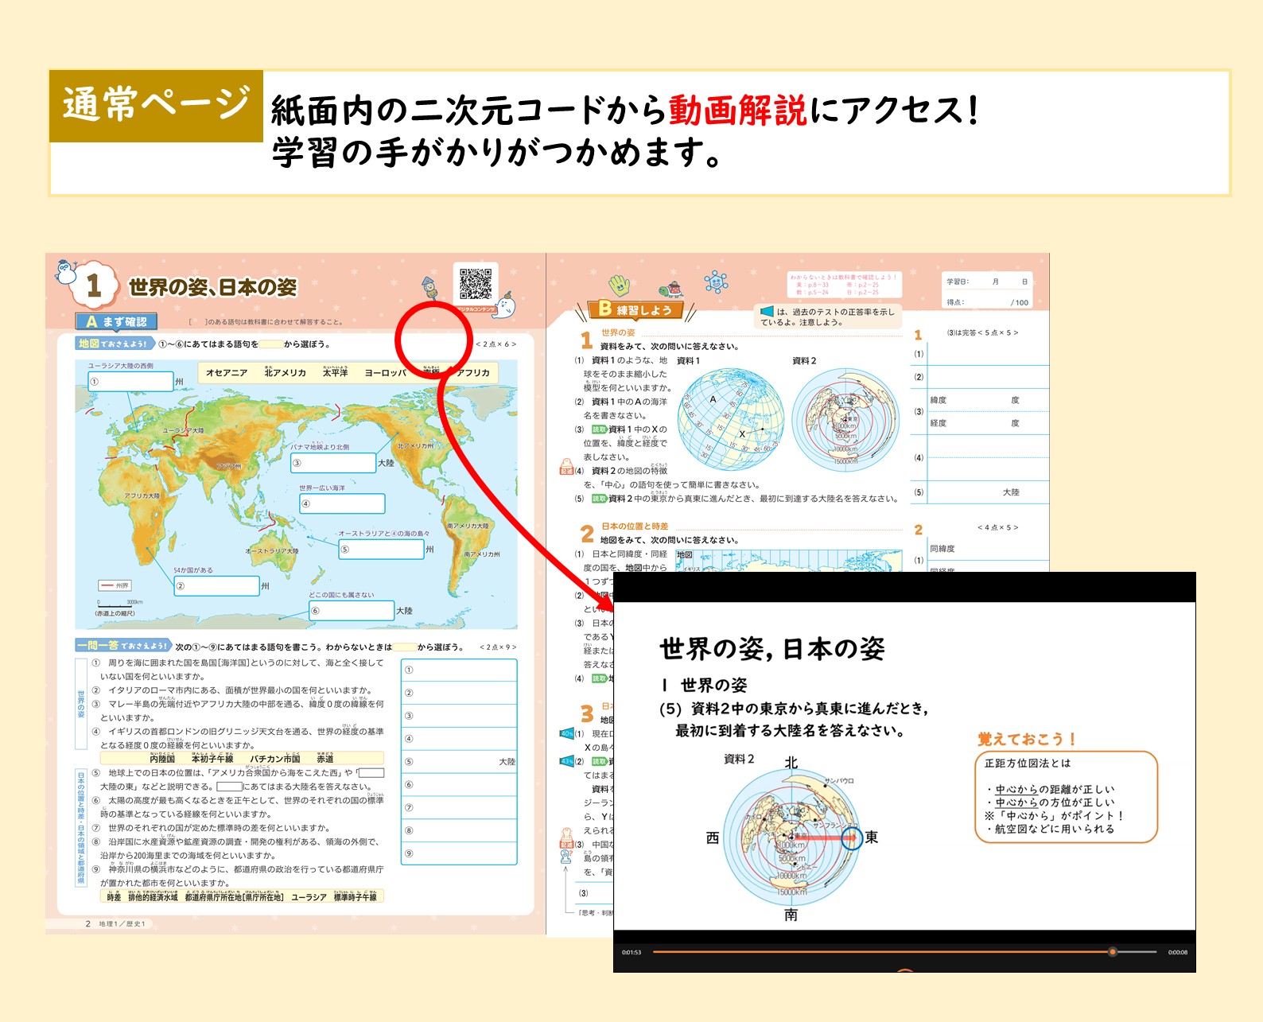Select the A まず確認 section tab
Screen dimensions: 1263x1022
(117, 321)
